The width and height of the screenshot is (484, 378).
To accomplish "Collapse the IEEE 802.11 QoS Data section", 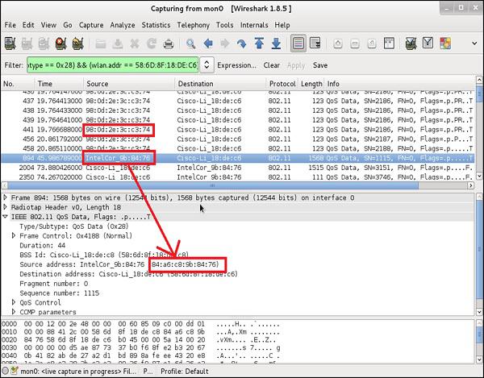I will [6, 217].
